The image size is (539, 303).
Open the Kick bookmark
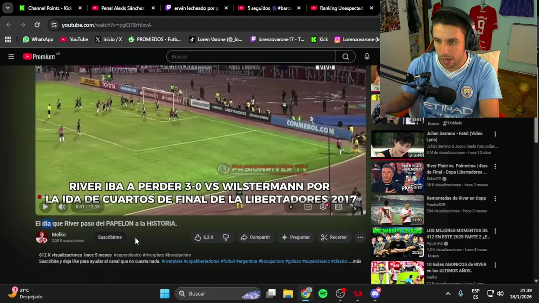coord(319,39)
